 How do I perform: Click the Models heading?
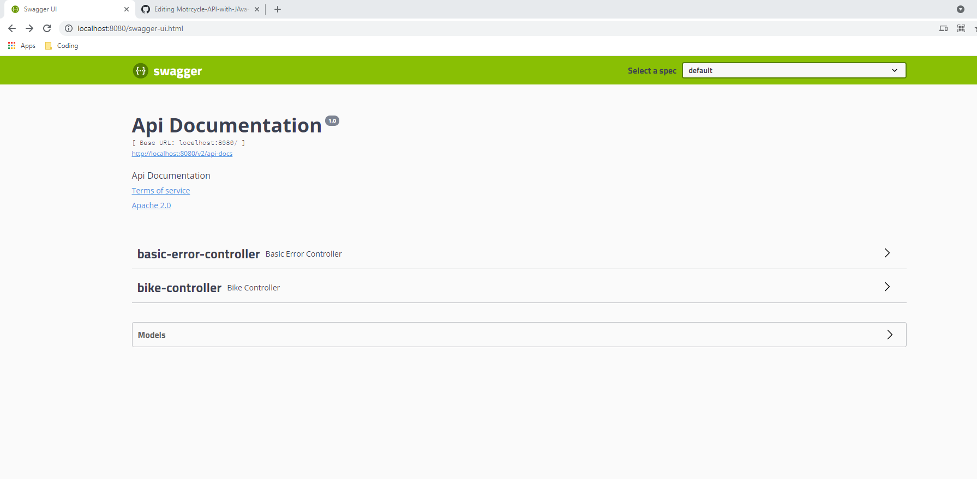[x=152, y=335]
